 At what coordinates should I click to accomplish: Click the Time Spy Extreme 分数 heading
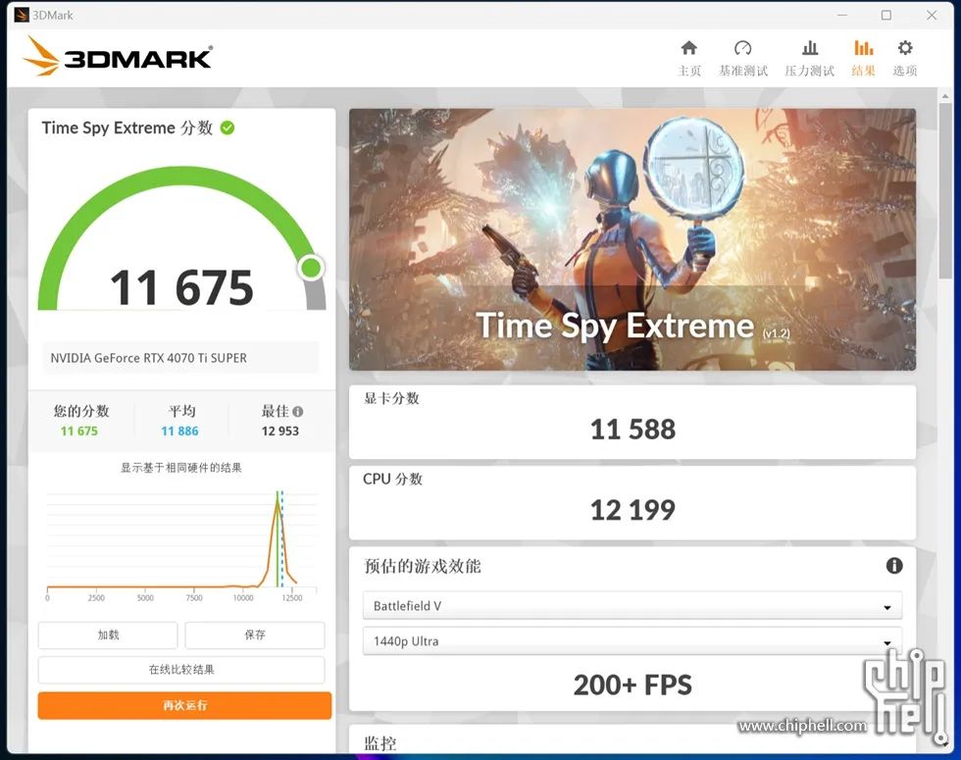pos(126,127)
